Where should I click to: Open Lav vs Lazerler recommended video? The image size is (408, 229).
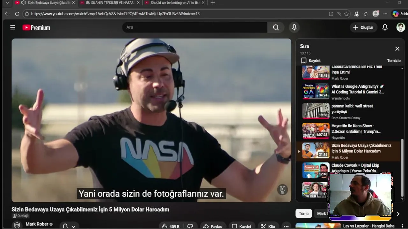(369, 226)
